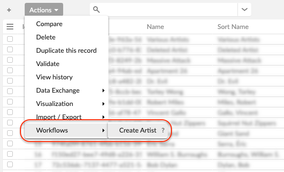Check the Torley Wong row checkbox

click(10, 91)
